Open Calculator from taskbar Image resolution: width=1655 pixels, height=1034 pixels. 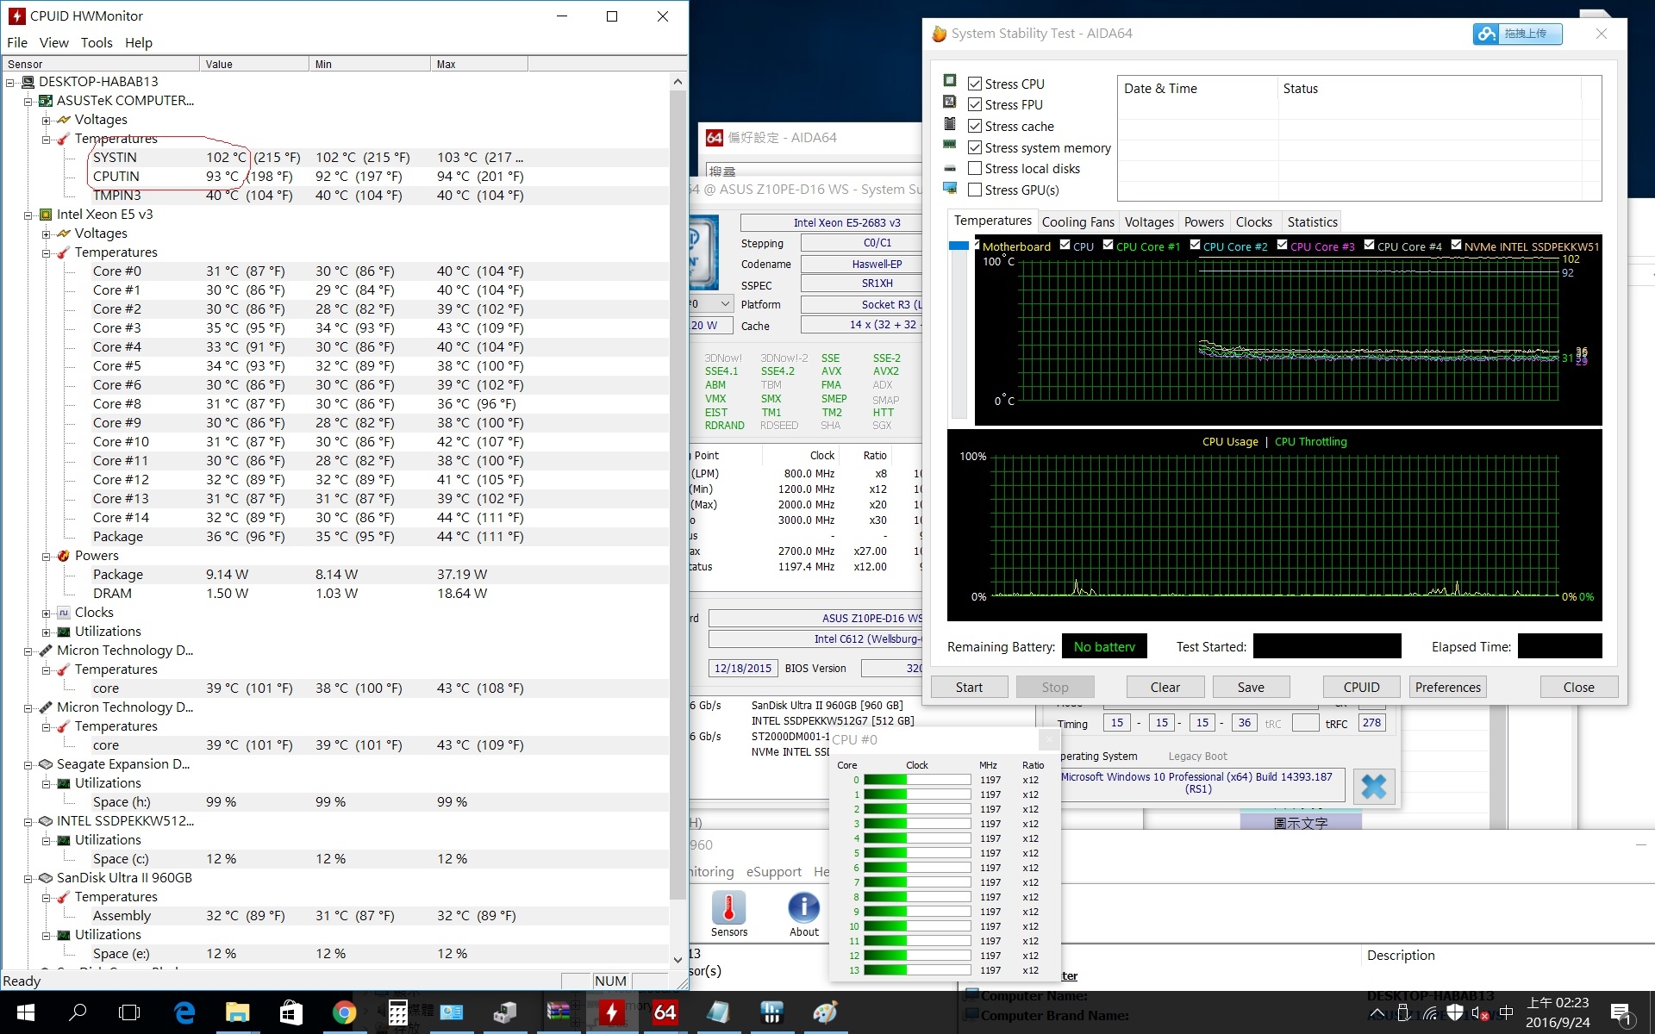click(x=397, y=1012)
